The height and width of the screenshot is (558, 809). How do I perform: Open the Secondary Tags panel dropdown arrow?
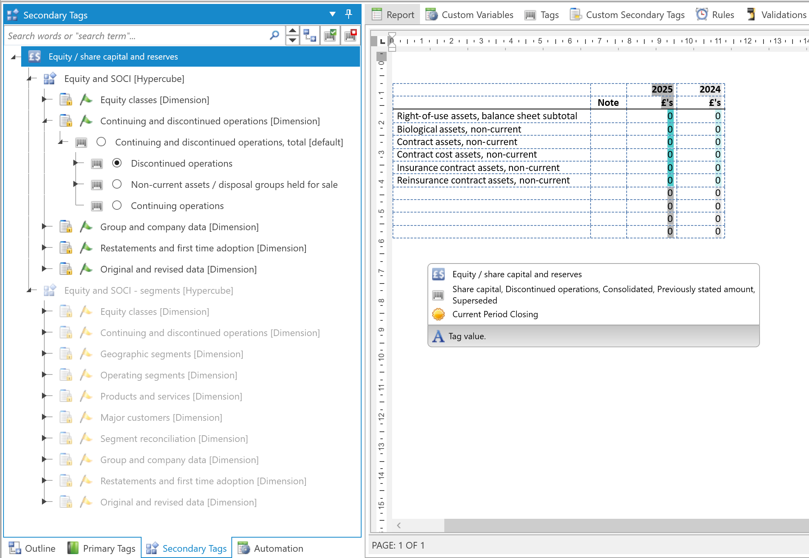(x=332, y=15)
